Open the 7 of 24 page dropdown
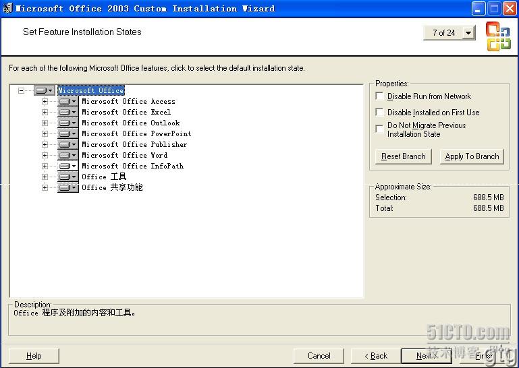Viewport: 519px width, 368px height. click(468, 33)
